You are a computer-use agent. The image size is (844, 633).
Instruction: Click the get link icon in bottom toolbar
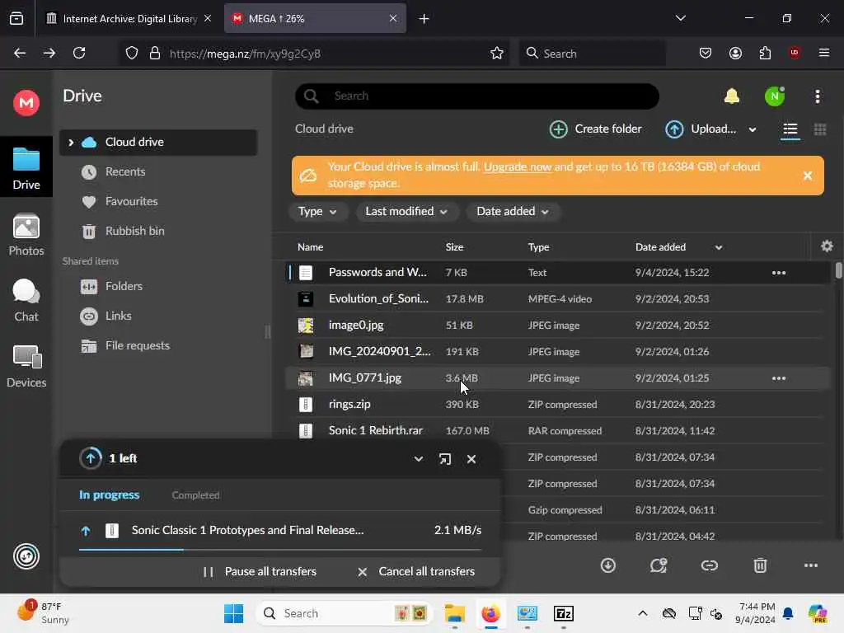[710, 565]
